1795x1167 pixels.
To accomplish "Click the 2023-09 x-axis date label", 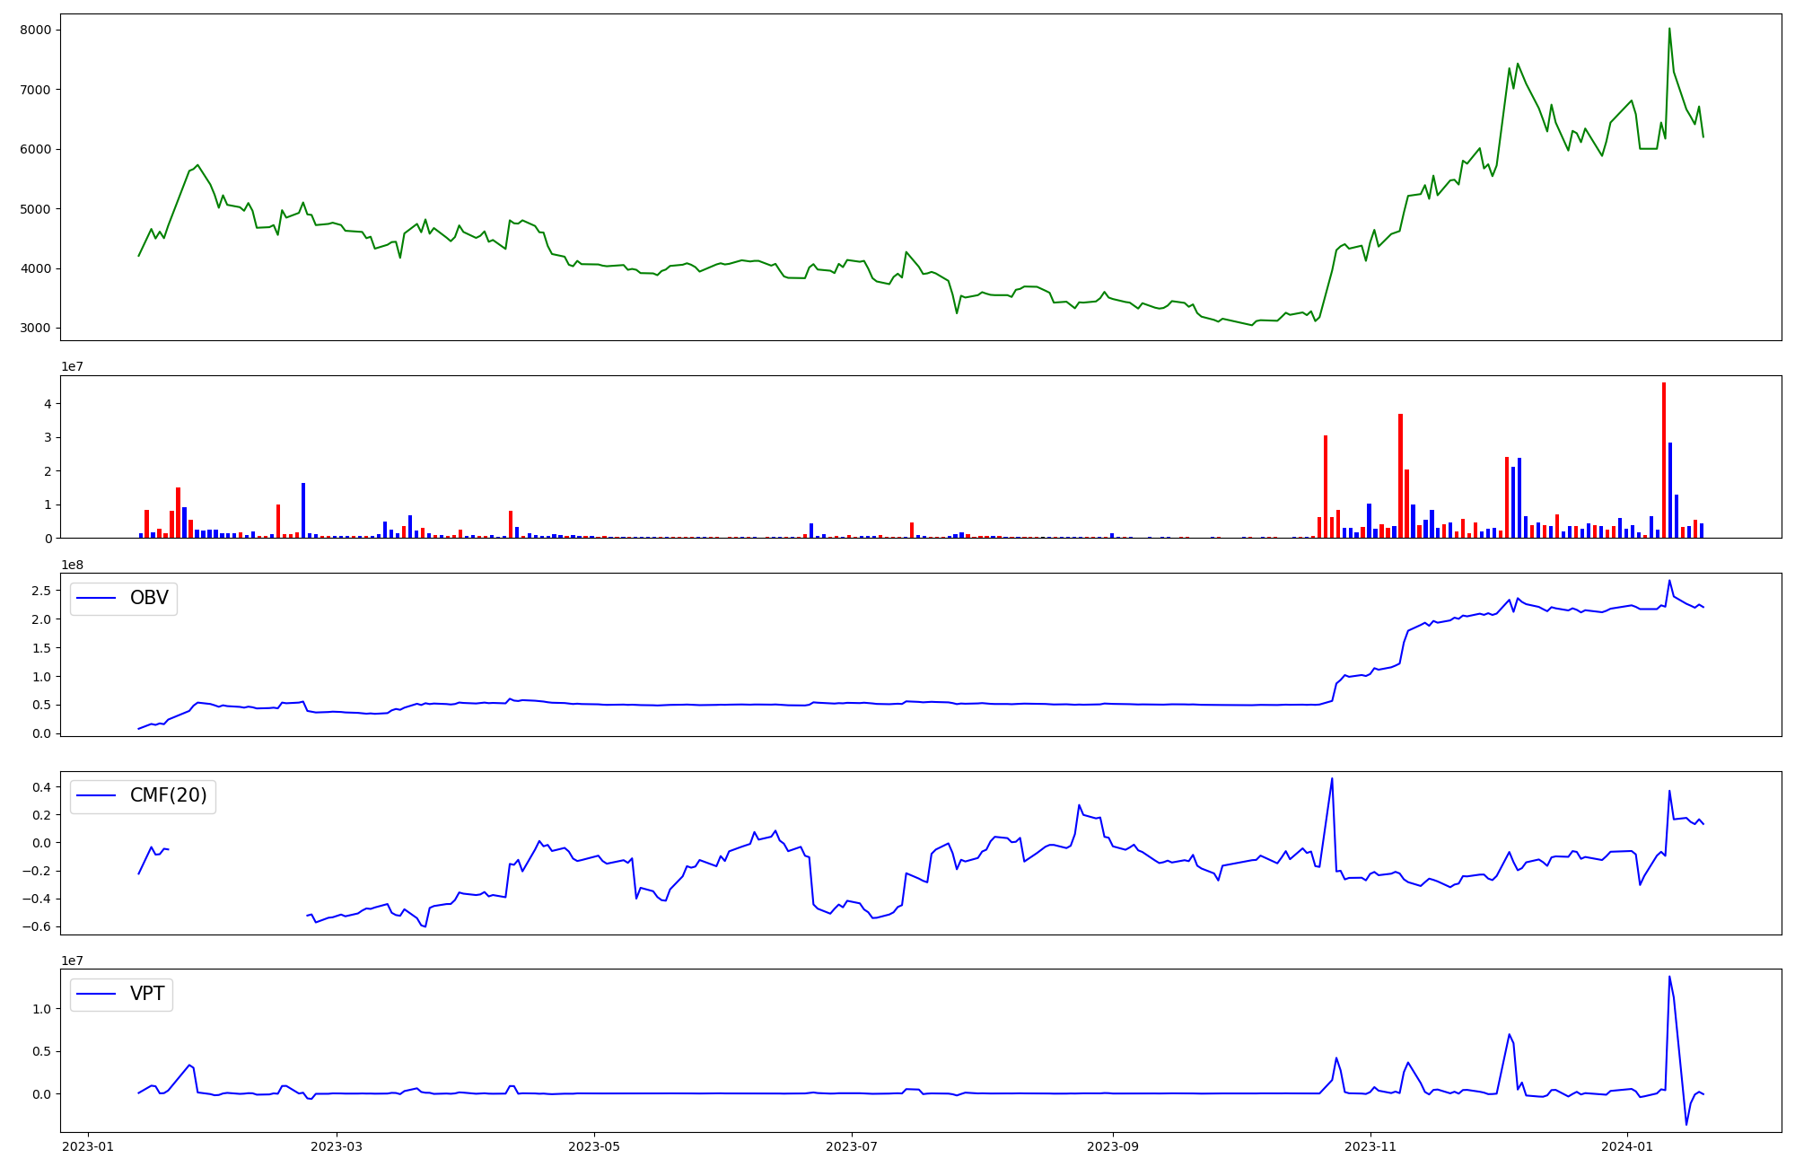I will [1113, 1146].
